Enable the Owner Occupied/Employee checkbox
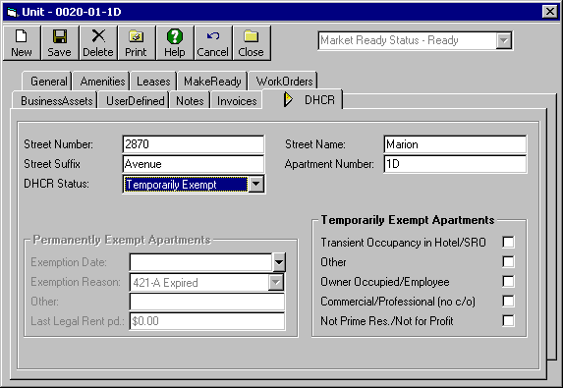Image resolution: width=563 pixels, height=388 pixels. (x=508, y=281)
